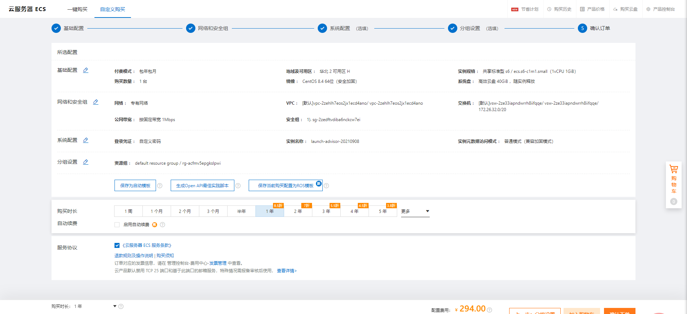Open the 云服务器 ECS 服务条款 link
This screenshot has width=687, height=314.
click(x=147, y=245)
